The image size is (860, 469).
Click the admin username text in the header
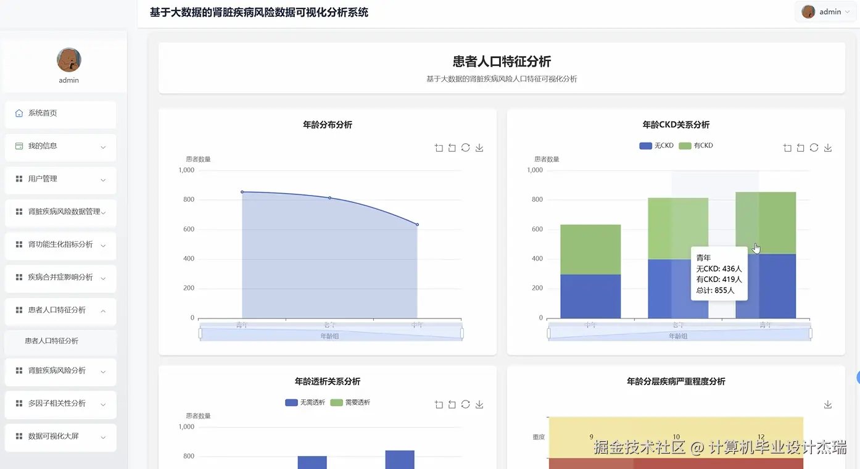pyautogui.click(x=830, y=12)
